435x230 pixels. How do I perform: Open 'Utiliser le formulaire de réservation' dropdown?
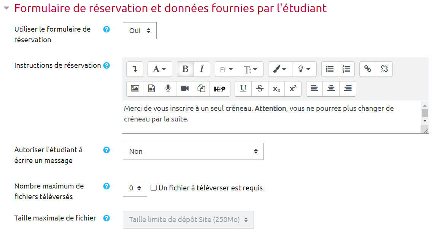(140, 31)
